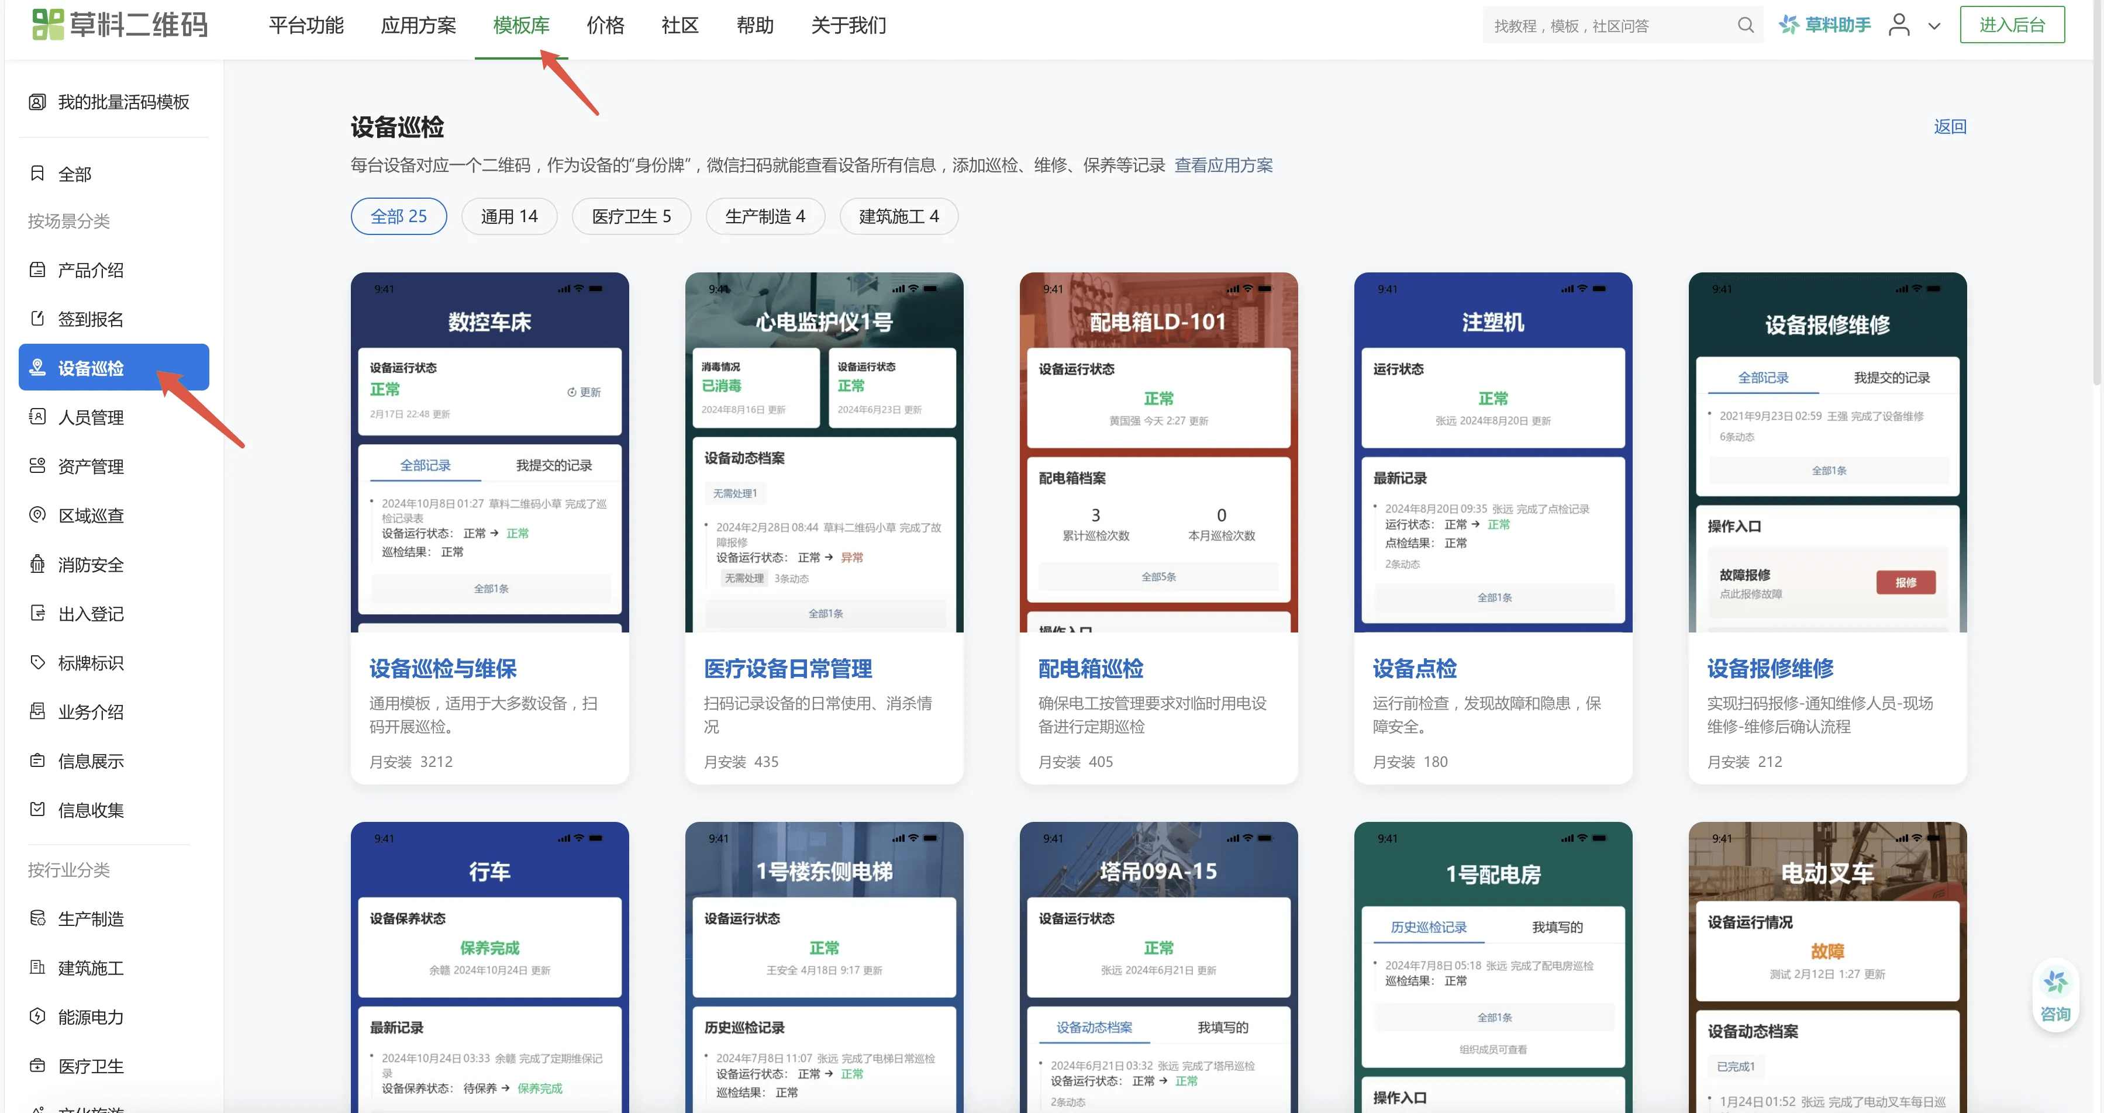Click 设备报修维修 template title link
Image resolution: width=2104 pixels, height=1113 pixels.
coord(1770,669)
